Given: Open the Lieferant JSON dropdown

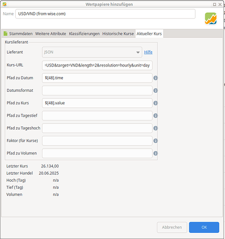Looking at the screenshot, I should [x=92, y=52].
